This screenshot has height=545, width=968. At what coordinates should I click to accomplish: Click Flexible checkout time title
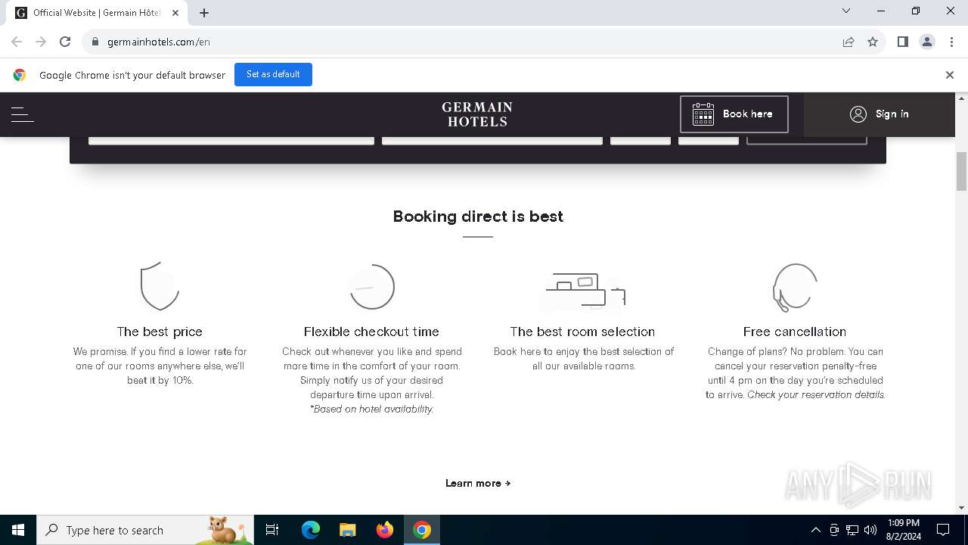(371, 332)
